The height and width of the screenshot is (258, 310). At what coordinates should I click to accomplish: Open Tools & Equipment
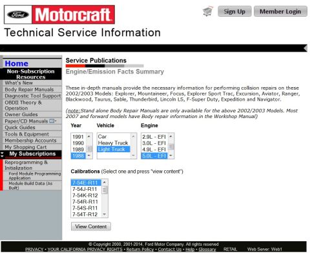point(26,134)
